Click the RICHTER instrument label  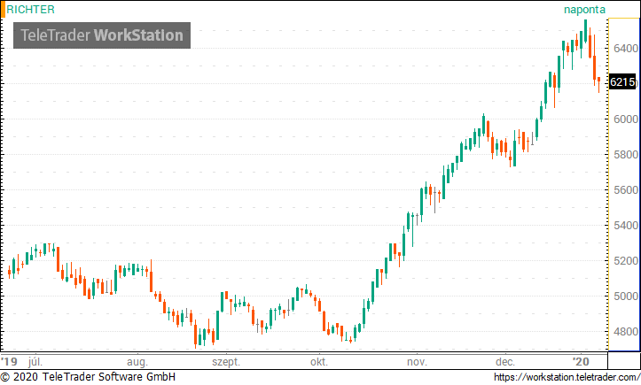30,10
